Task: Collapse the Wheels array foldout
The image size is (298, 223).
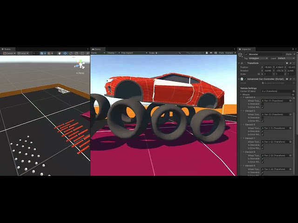Action: 241,94
